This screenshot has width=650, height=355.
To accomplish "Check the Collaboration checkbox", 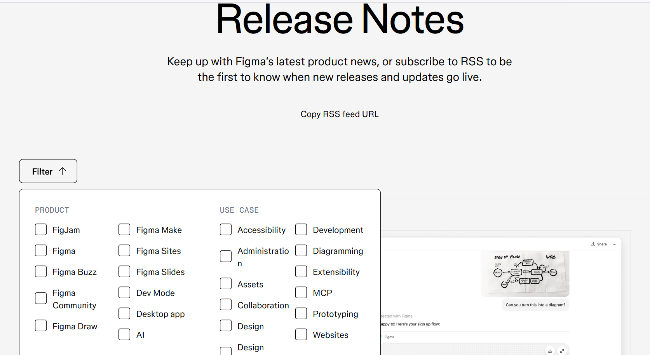I will (x=226, y=304).
